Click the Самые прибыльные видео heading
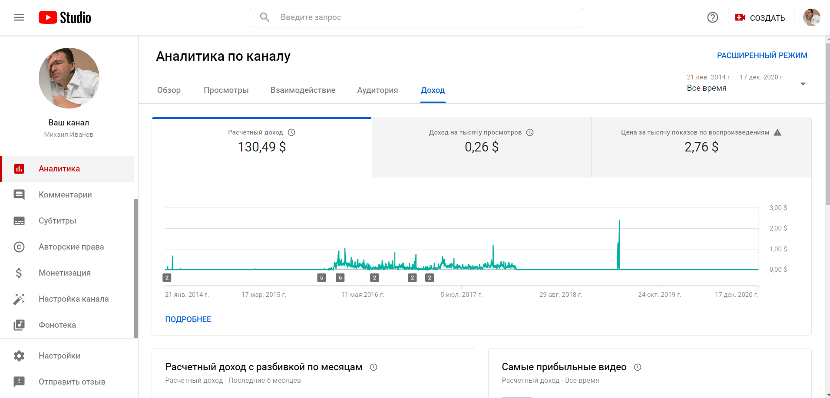This screenshot has width=830, height=398. (x=564, y=367)
